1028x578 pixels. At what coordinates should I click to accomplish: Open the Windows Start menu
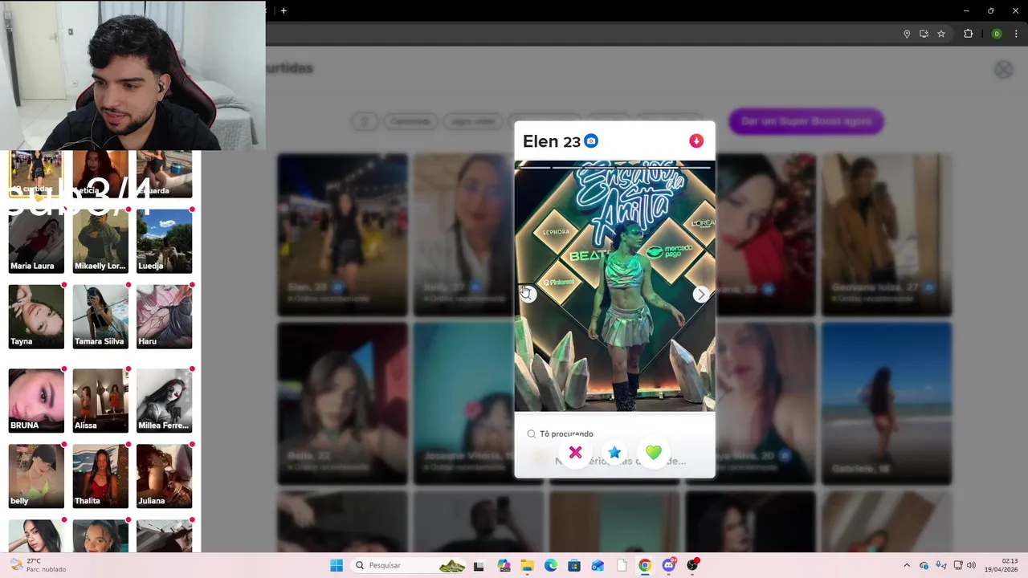coord(337,565)
